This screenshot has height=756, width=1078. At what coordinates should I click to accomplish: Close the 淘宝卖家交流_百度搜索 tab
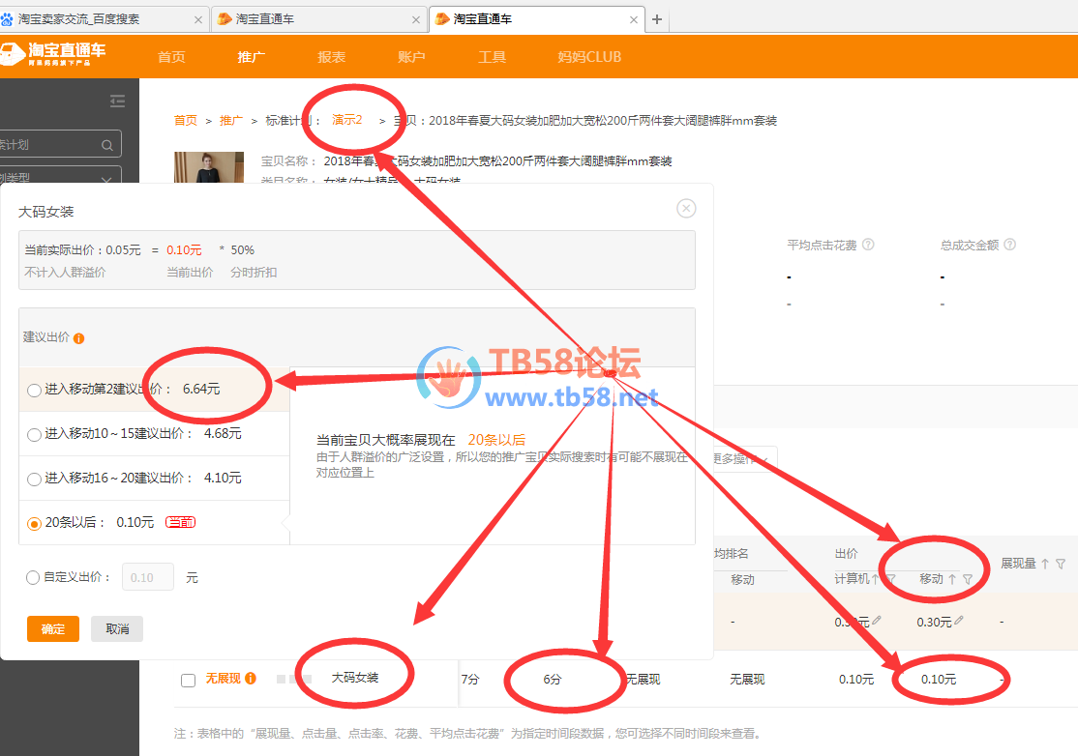[198, 20]
